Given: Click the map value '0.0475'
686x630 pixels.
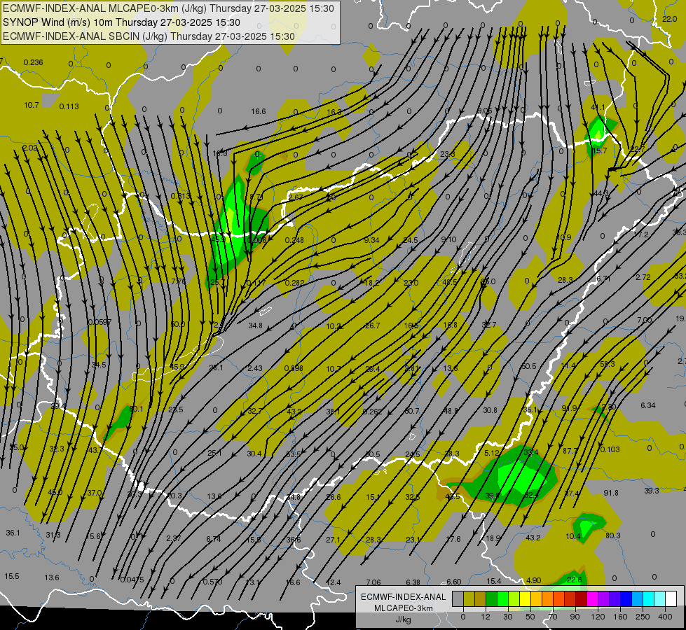Looking at the screenshot, I should (132, 580).
